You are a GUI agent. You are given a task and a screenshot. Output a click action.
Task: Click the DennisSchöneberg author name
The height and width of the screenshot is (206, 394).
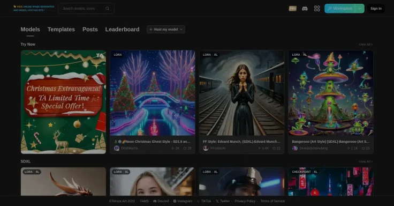(x=314, y=148)
